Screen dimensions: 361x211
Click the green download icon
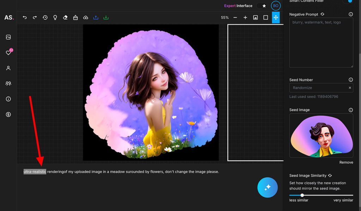point(106,18)
